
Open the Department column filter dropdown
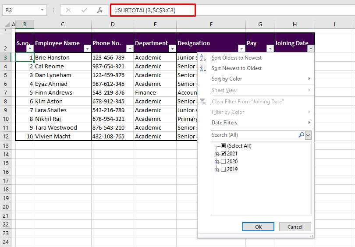pyautogui.click(x=172, y=49)
